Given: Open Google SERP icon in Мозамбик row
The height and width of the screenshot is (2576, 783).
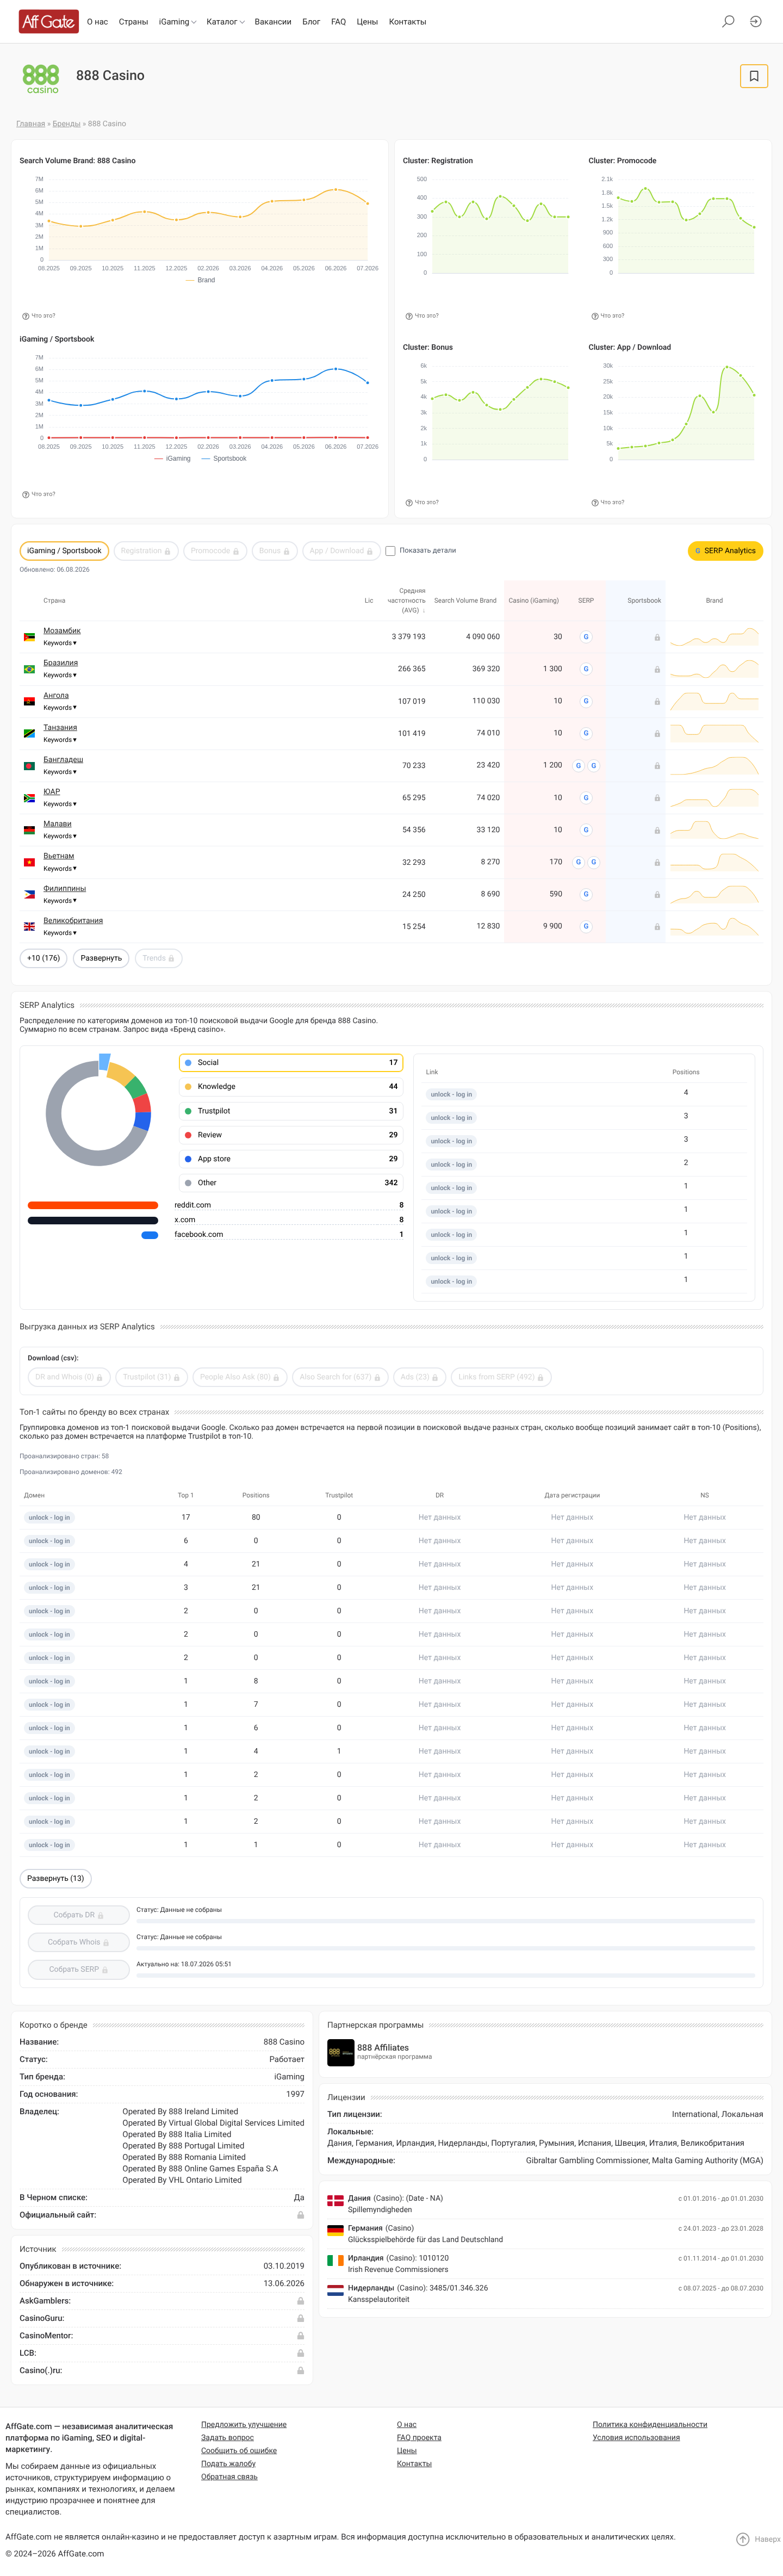Looking at the screenshot, I should [x=586, y=637].
